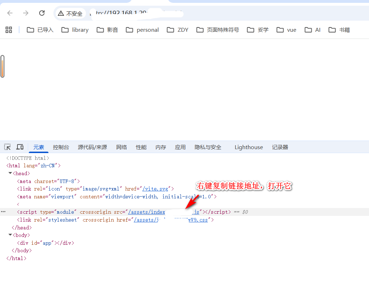Switch to the 内存 tab
The image size is (369, 294).
[x=161, y=147]
